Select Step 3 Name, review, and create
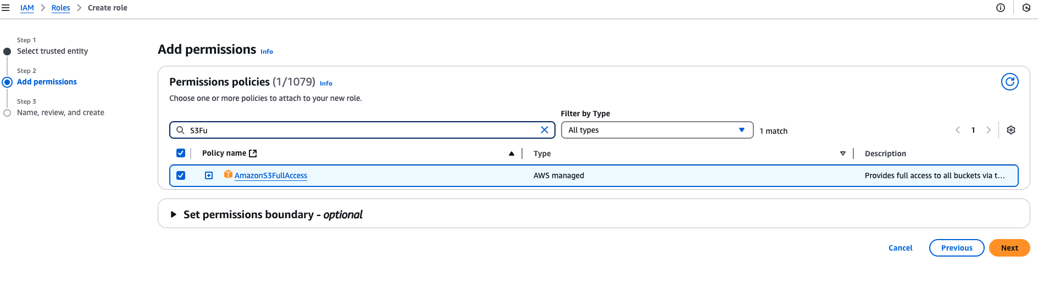 pos(60,112)
